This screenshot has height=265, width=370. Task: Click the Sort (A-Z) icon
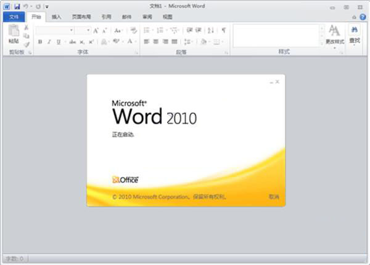pyautogui.click(x=211, y=30)
